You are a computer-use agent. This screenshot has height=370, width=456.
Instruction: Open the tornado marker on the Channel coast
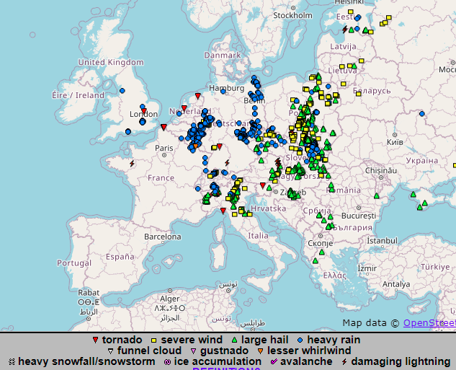(164, 127)
